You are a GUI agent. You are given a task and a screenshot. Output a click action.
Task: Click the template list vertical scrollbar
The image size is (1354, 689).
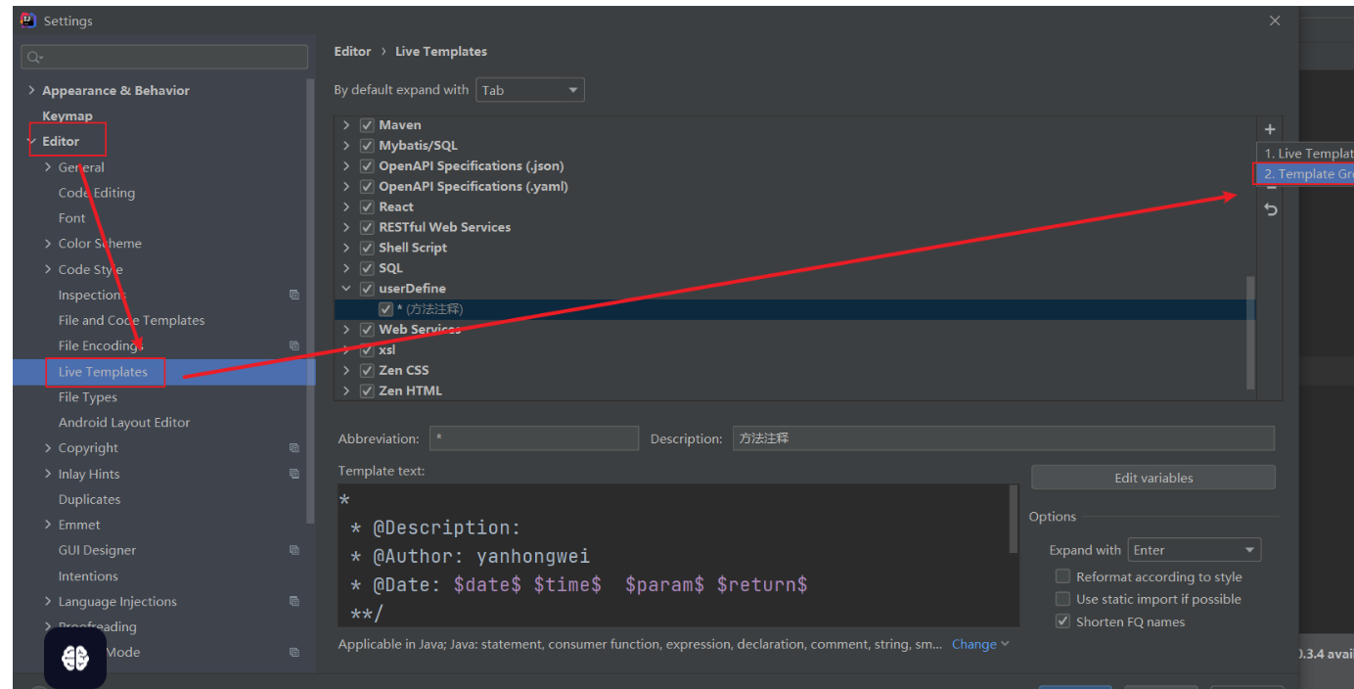pyautogui.click(x=1249, y=333)
